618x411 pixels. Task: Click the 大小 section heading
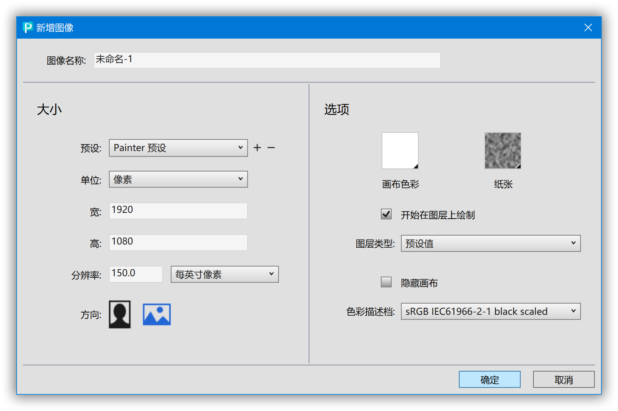[x=49, y=109]
